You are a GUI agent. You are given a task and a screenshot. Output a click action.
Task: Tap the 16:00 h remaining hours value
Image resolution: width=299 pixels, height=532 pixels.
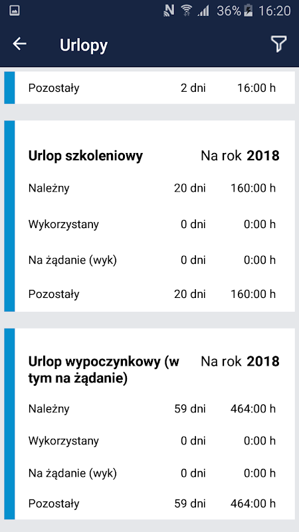(x=256, y=88)
